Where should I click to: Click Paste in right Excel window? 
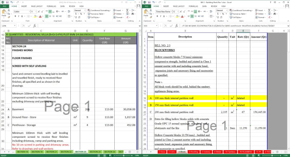click(x=146, y=13)
